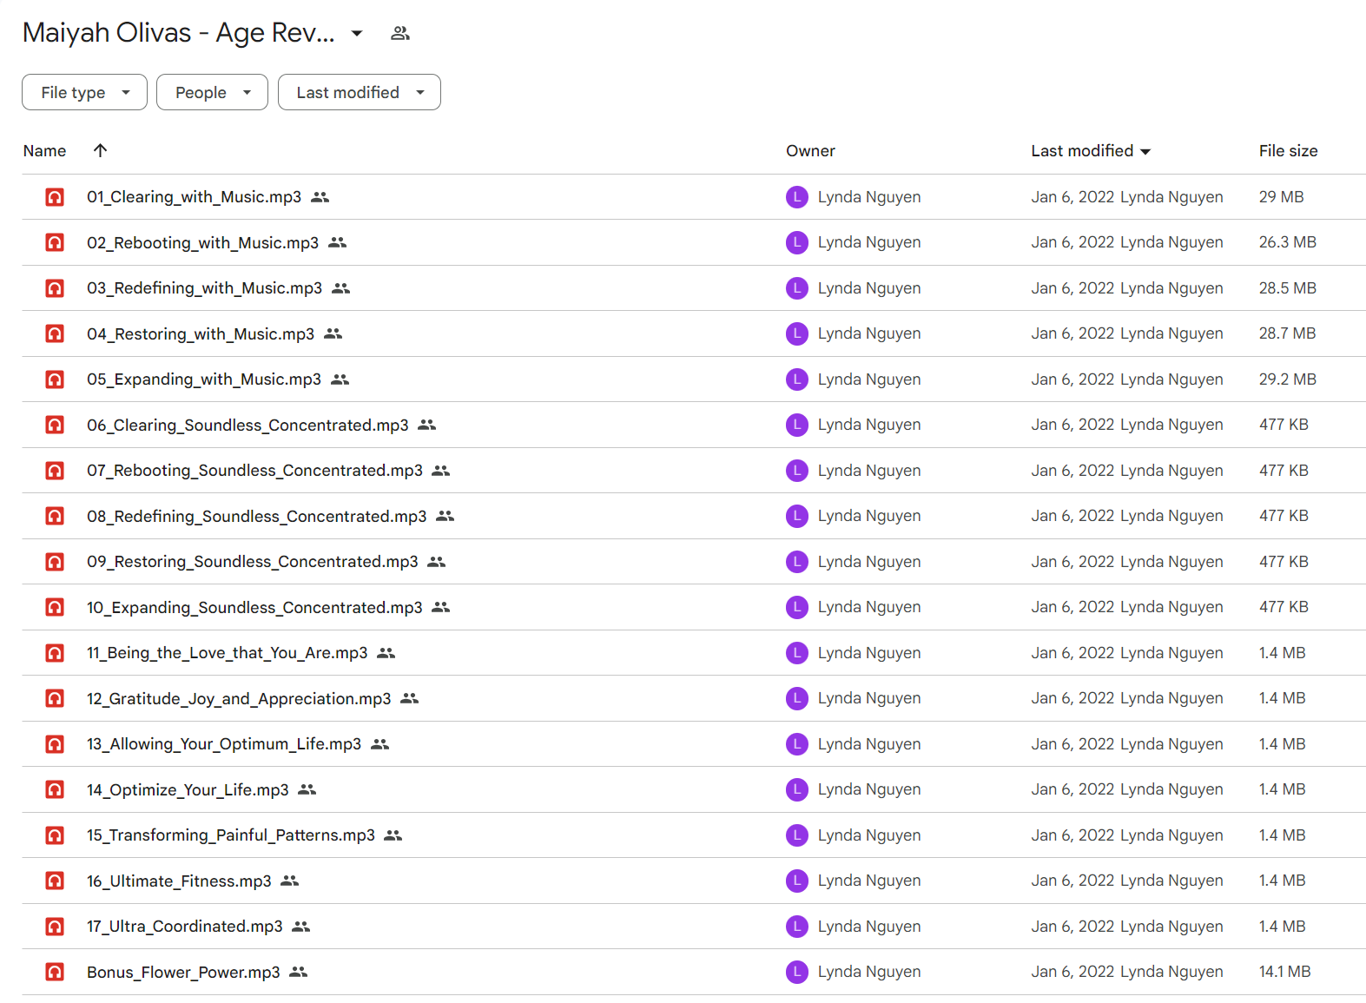This screenshot has width=1366, height=1003.
Task: Select file 03_Redefining_with_Music.mp3
Action: [x=204, y=288]
